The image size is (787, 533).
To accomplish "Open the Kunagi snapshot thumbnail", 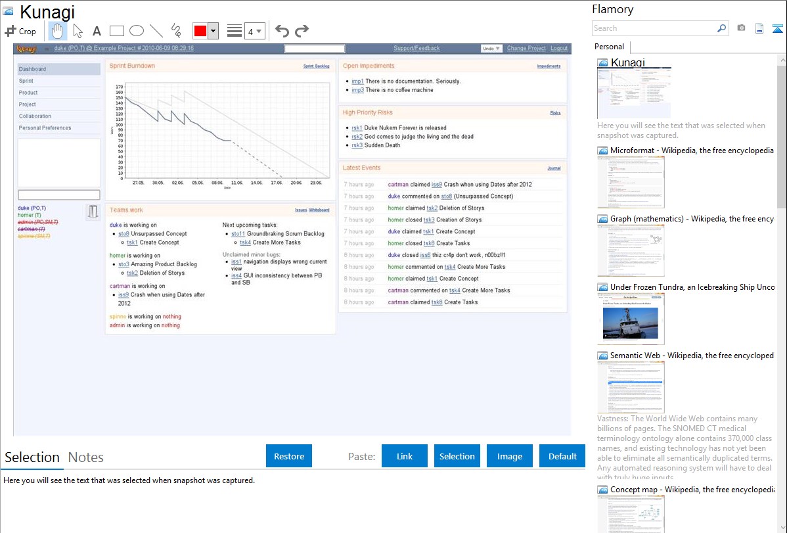I will 634,93.
